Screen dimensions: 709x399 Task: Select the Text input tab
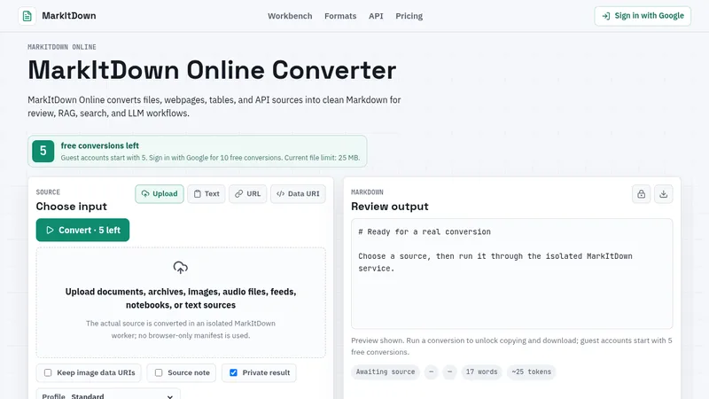click(x=206, y=193)
